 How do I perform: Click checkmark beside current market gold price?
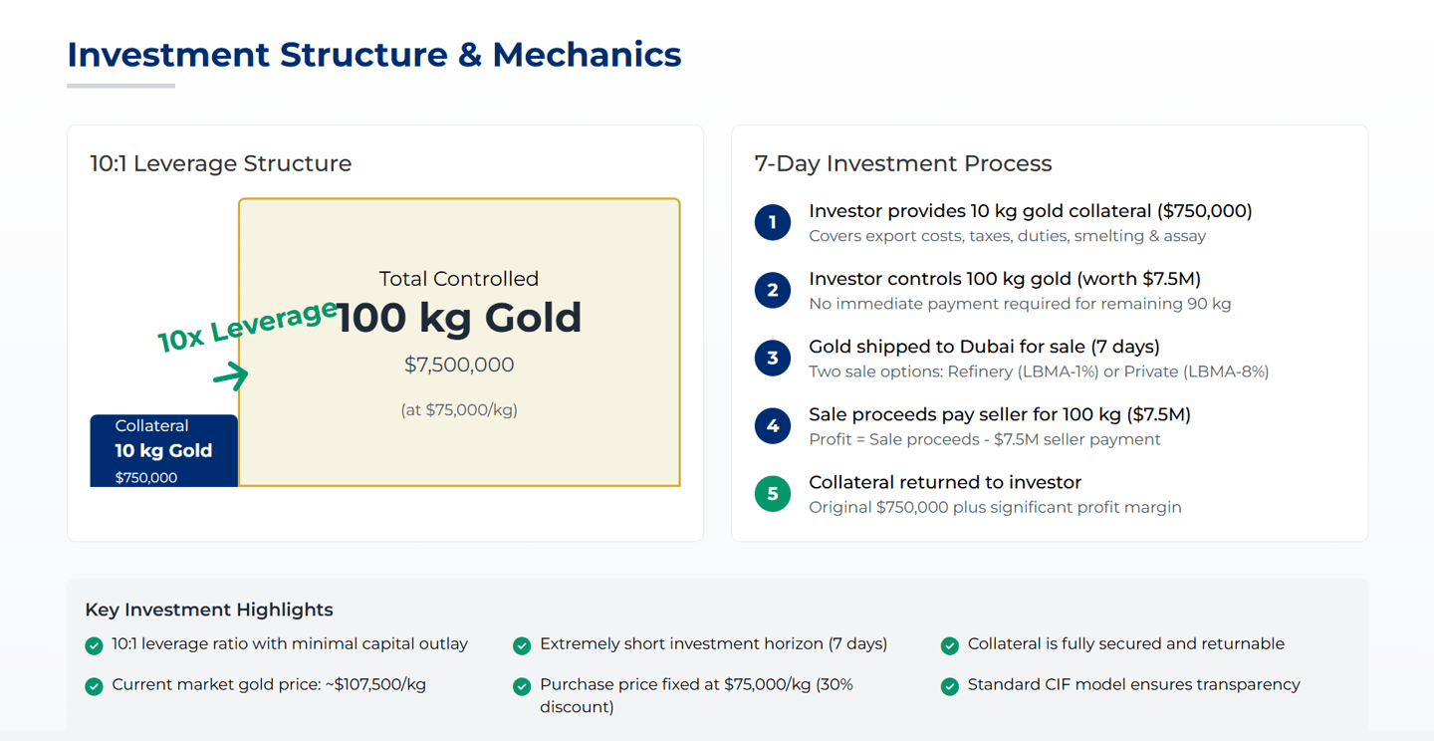pyautogui.click(x=94, y=686)
